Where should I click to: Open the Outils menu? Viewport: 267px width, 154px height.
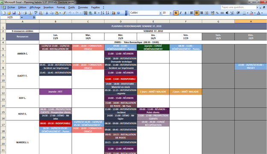[71, 7]
